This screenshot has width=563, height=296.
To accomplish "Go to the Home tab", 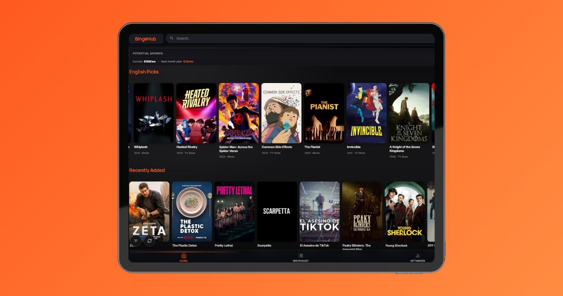I will click(x=183, y=257).
